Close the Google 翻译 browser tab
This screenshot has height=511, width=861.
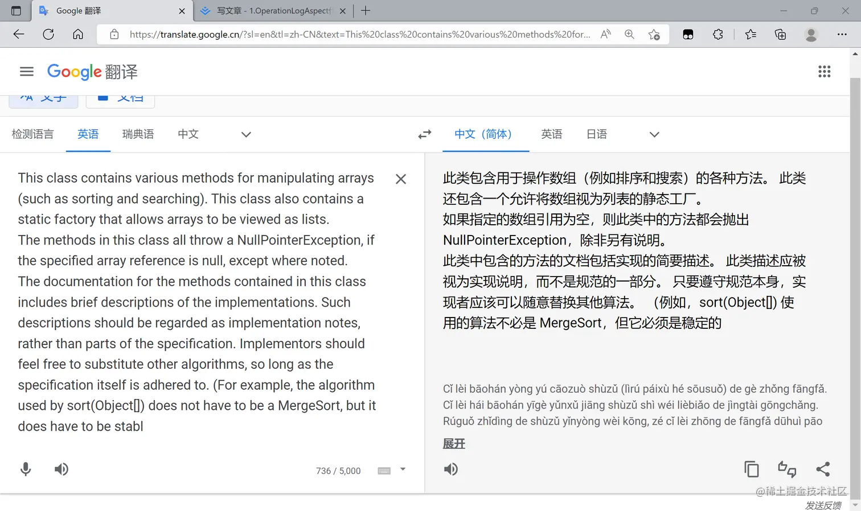coord(182,11)
